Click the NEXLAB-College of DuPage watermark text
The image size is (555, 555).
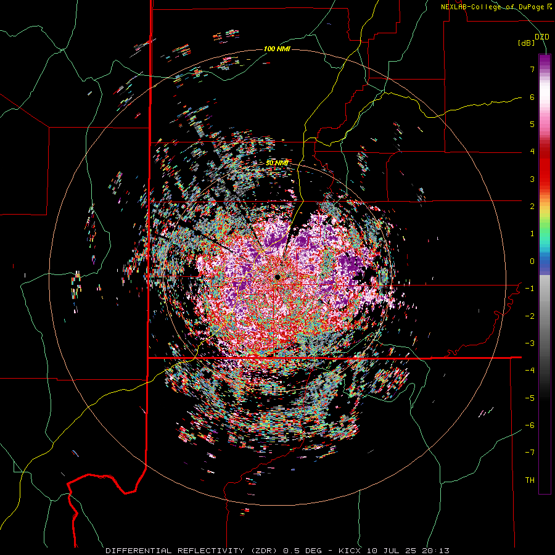click(x=496, y=7)
